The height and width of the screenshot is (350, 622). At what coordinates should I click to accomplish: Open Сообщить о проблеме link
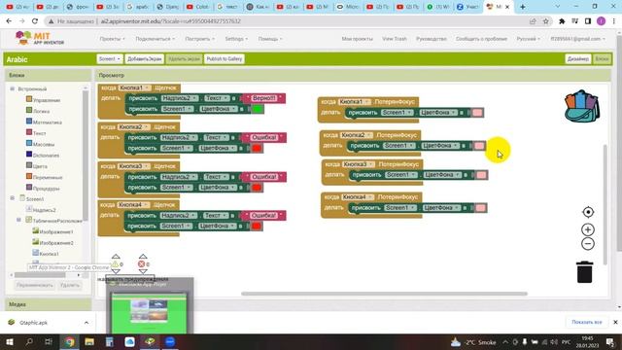482,39
